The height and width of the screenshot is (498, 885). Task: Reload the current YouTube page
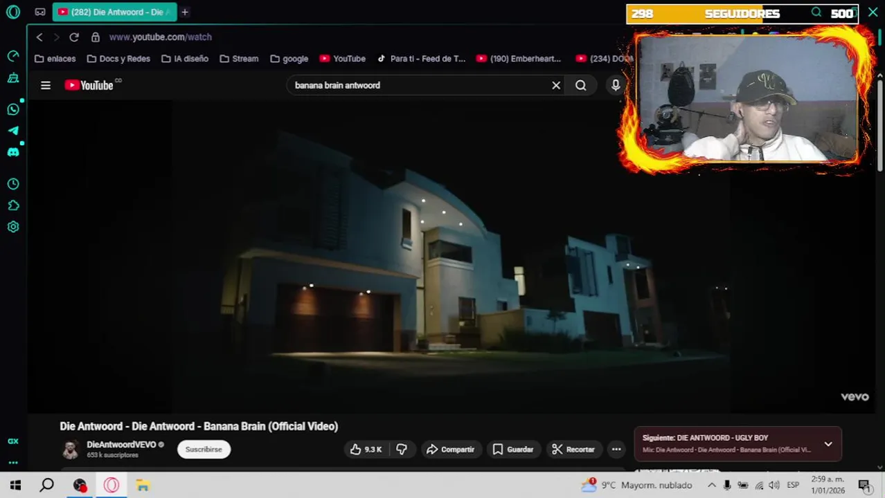click(x=74, y=37)
